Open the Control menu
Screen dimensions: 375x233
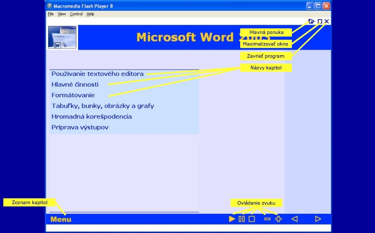point(77,14)
